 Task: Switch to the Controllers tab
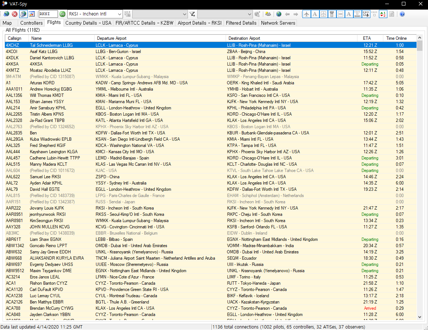click(31, 23)
